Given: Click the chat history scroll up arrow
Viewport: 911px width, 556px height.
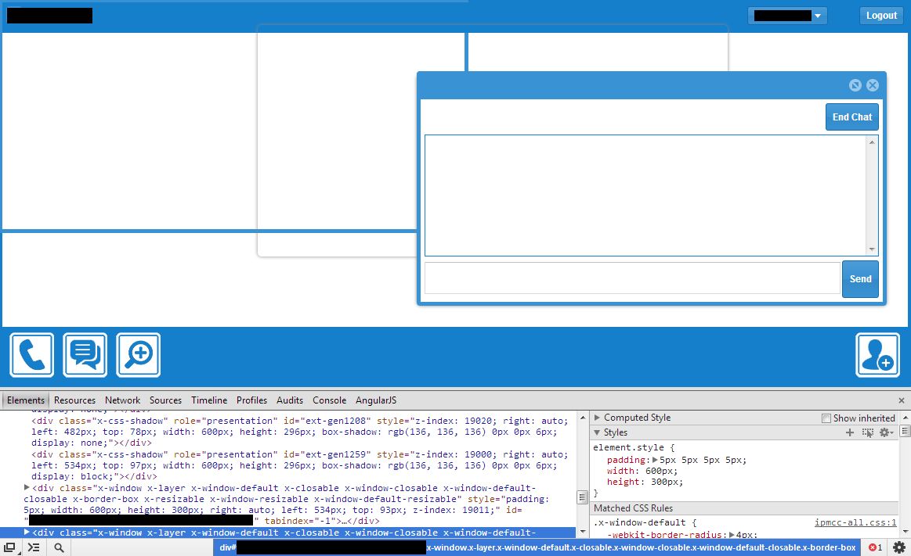Looking at the screenshot, I should coord(872,142).
